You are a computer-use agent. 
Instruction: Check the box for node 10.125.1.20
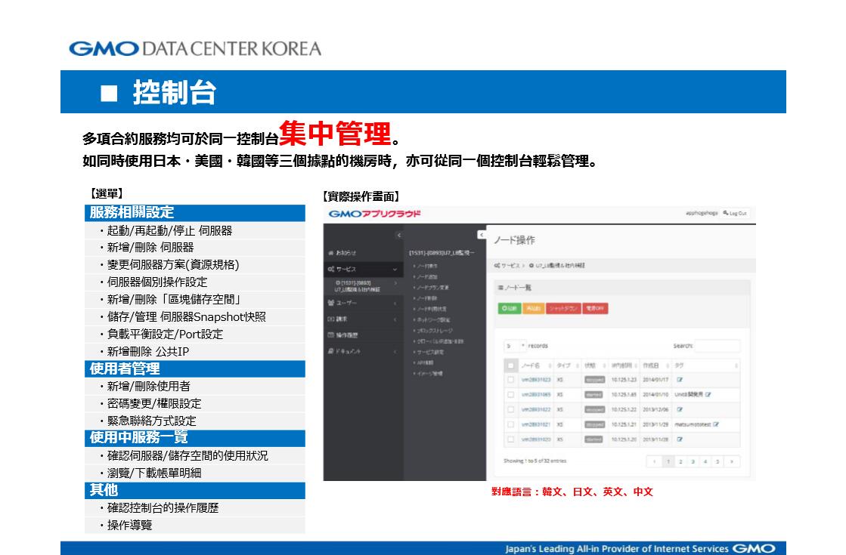pyautogui.click(x=510, y=439)
